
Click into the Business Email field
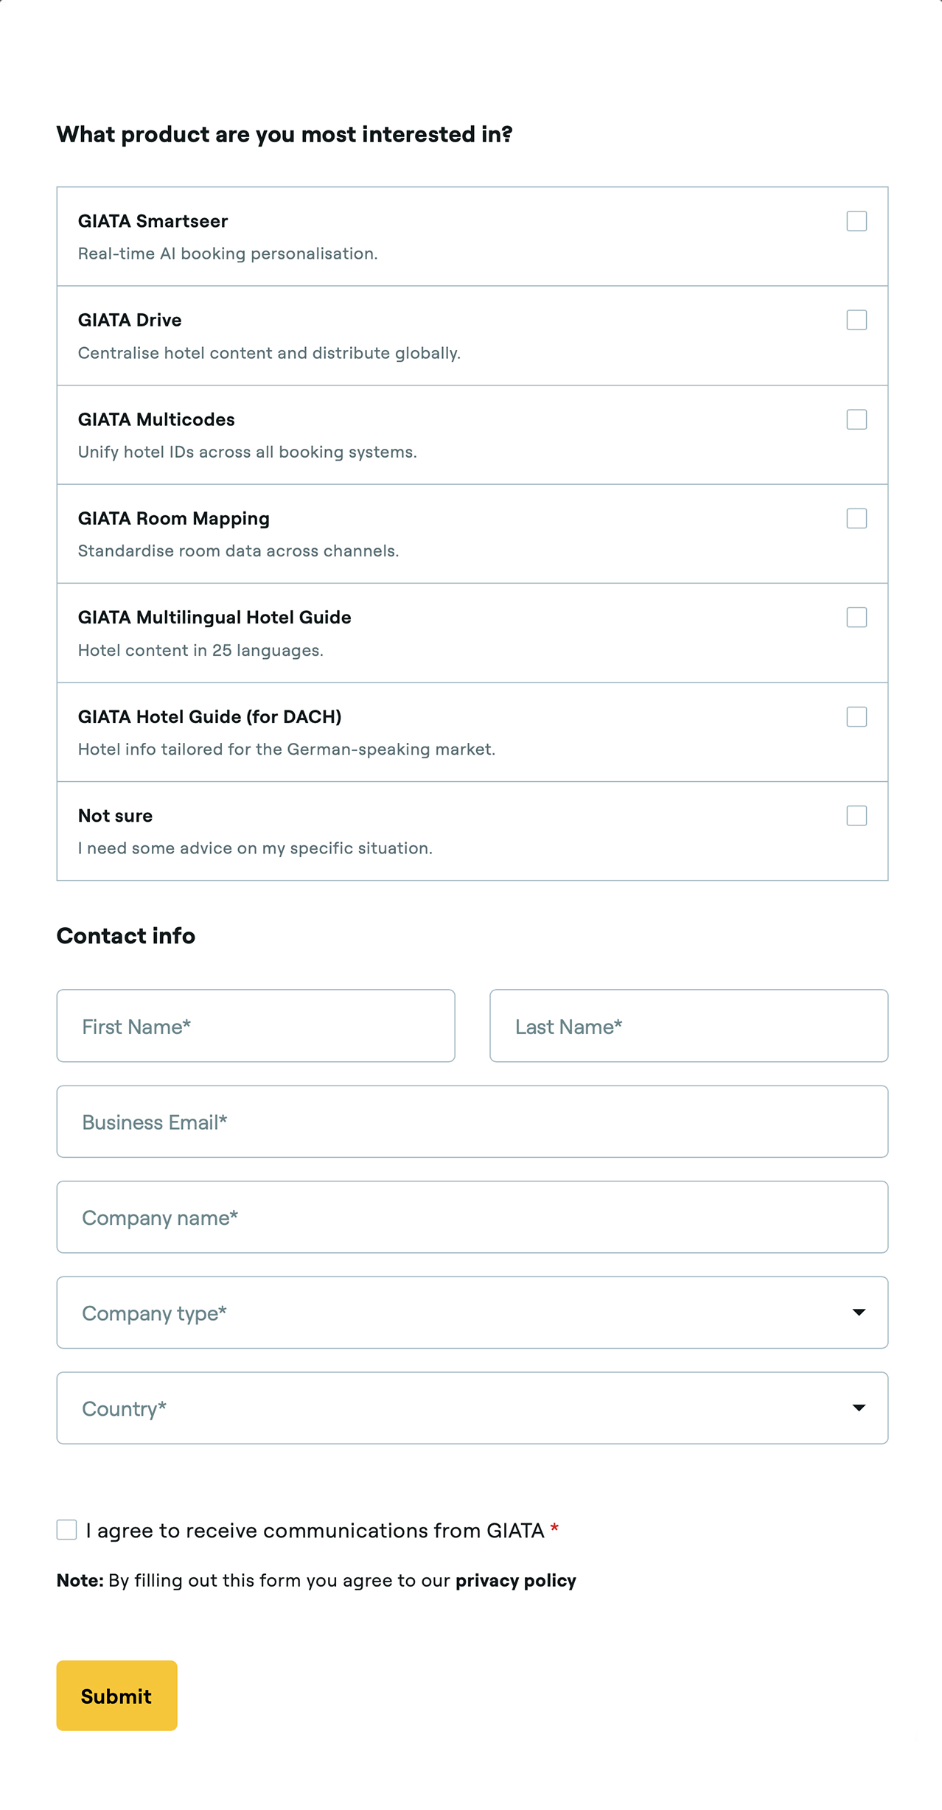pos(472,1122)
